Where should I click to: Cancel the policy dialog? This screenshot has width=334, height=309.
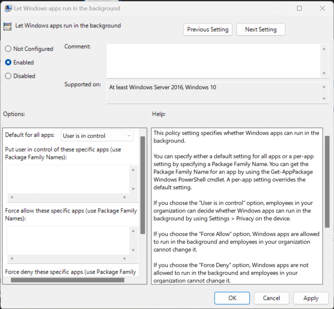pos(271,298)
